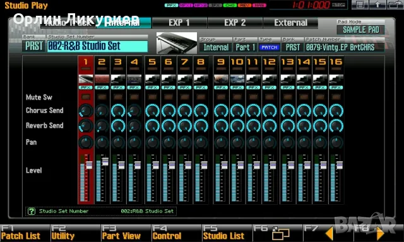Click the Level fader of part 10
Image resolution: width=404 pixels, height=242 pixels.
240,165
